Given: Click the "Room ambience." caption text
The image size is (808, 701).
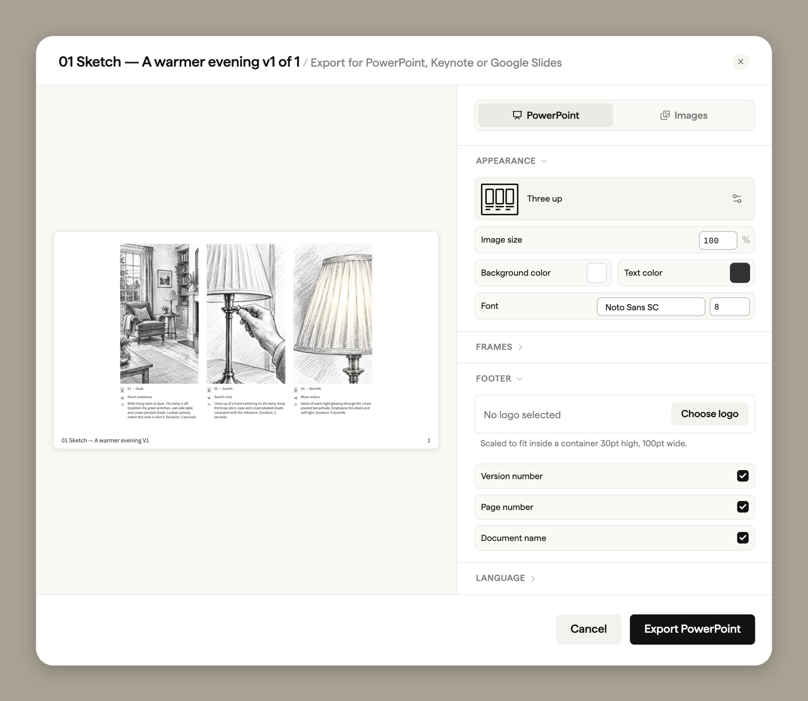Looking at the screenshot, I should (x=140, y=397).
